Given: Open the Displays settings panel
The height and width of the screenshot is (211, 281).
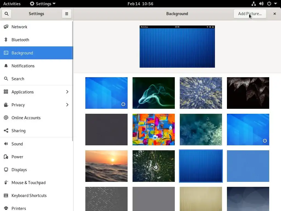Looking at the screenshot, I should pos(36,170).
